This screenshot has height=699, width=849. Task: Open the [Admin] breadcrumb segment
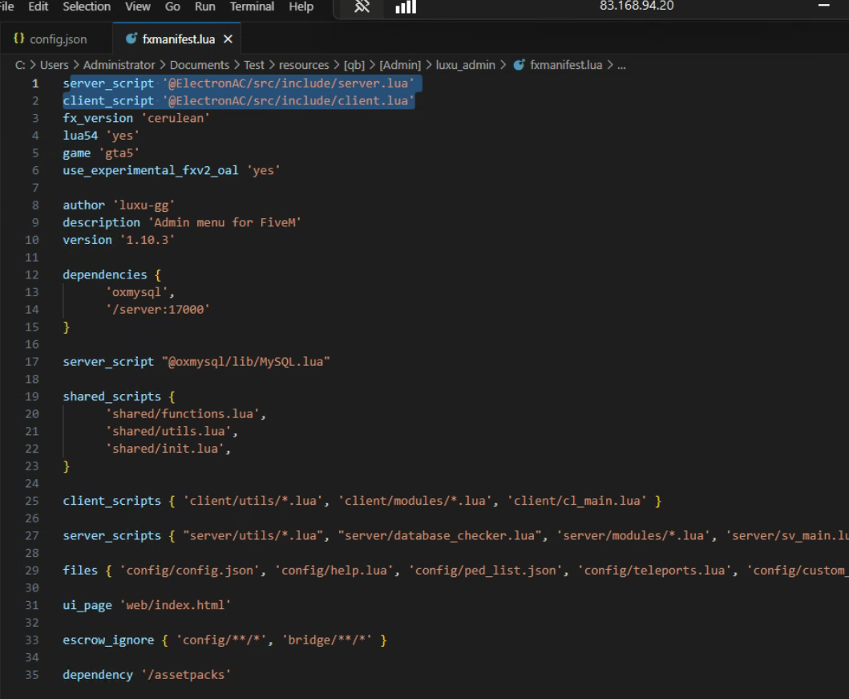tap(400, 65)
